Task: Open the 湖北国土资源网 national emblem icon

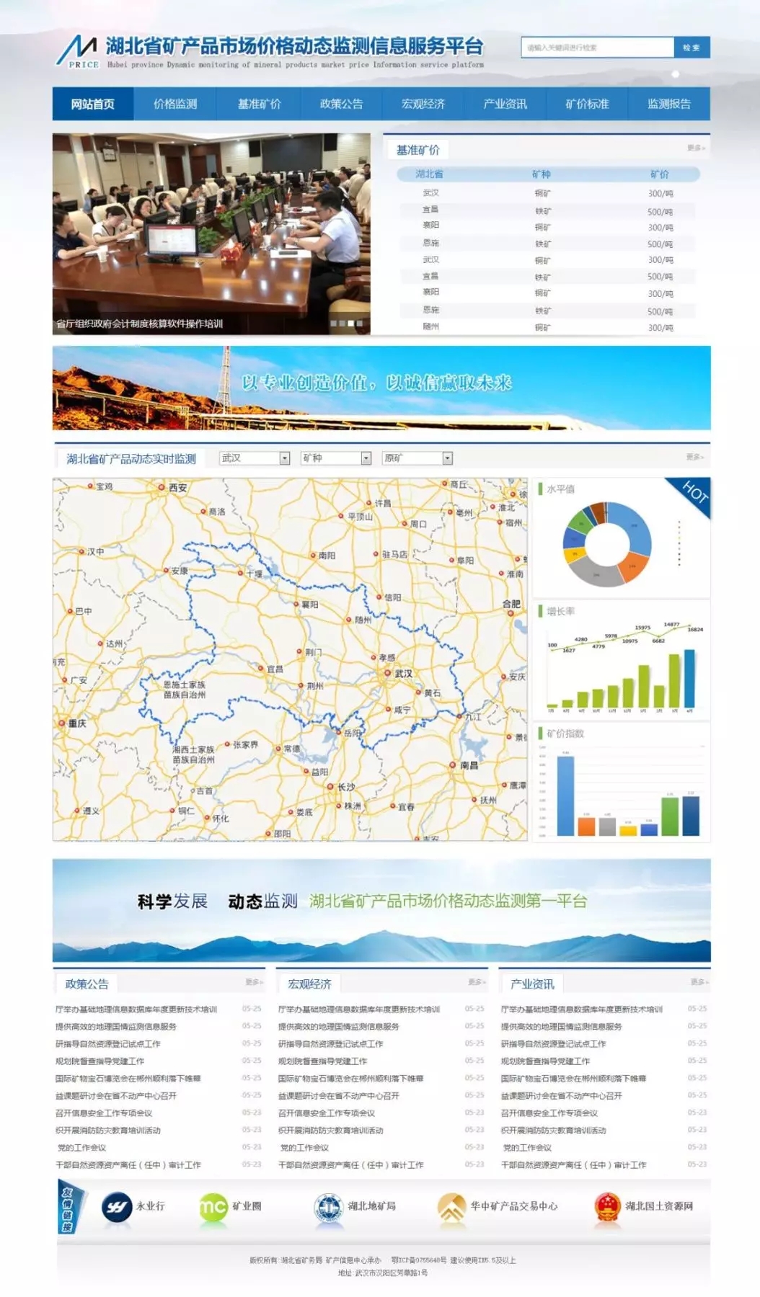Action: [x=607, y=1207]
